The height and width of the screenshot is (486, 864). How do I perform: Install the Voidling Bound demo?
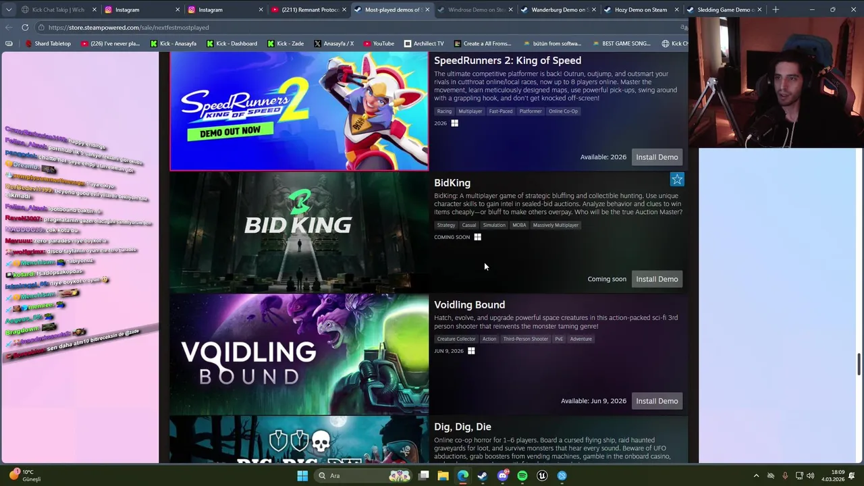tap(657, 401)
